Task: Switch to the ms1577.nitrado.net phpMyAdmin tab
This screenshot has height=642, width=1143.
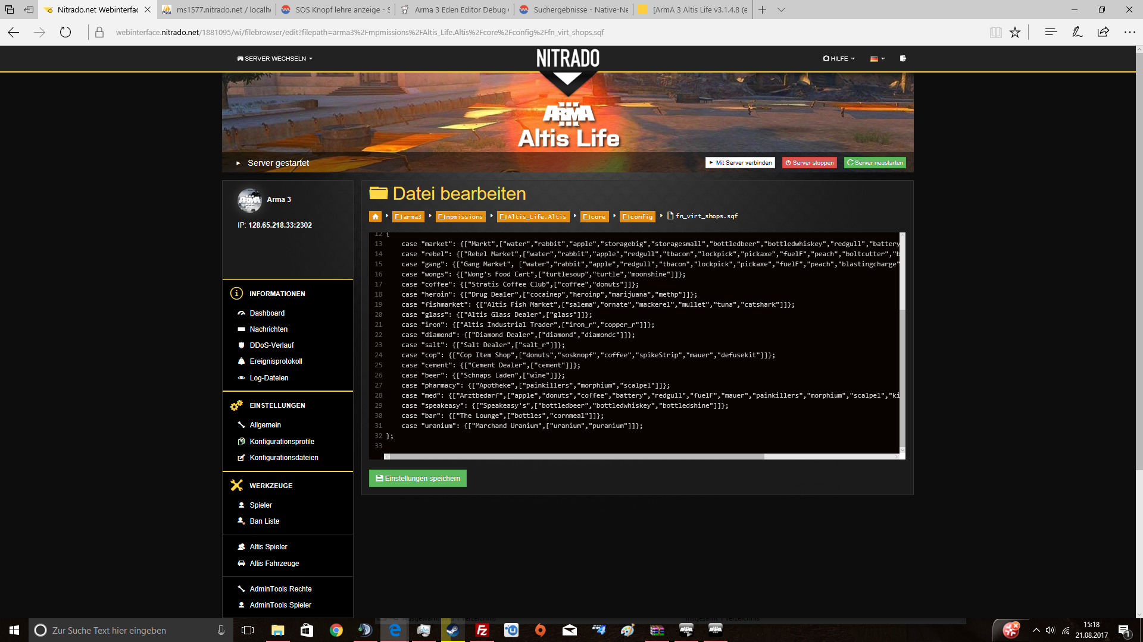Action: (217, 10)
